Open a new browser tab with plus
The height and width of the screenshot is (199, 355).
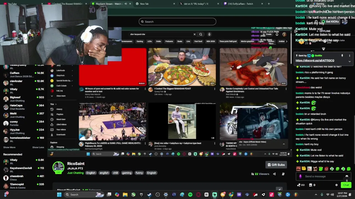coord(268,4)
